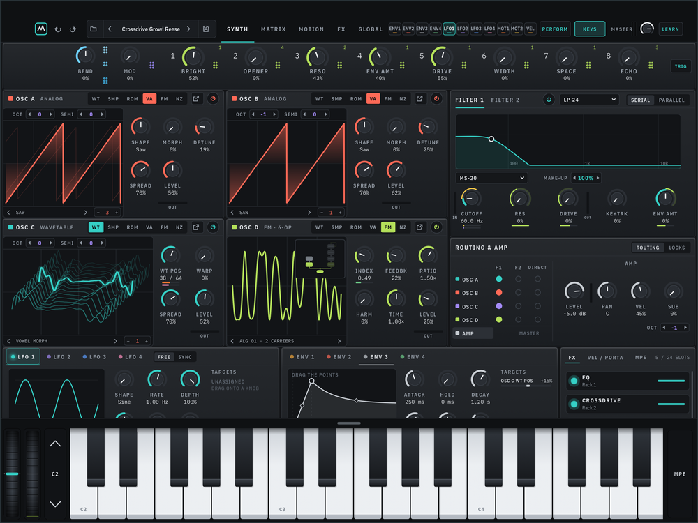Select the ENV 1 tab
The width and height of the screenshot is (698, 523).
[302, 356]
